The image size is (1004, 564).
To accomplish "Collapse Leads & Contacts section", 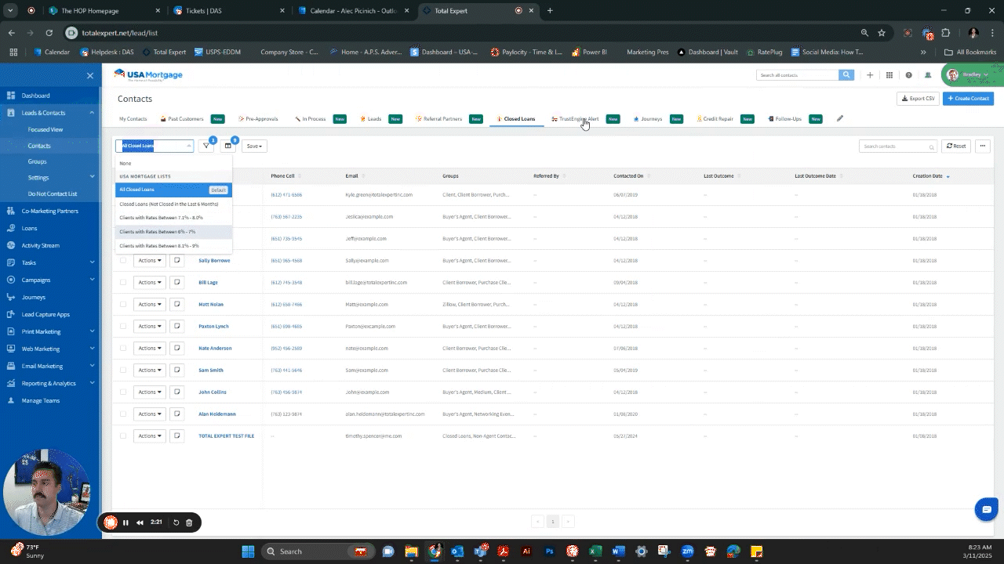I will [x=93, y=113].
